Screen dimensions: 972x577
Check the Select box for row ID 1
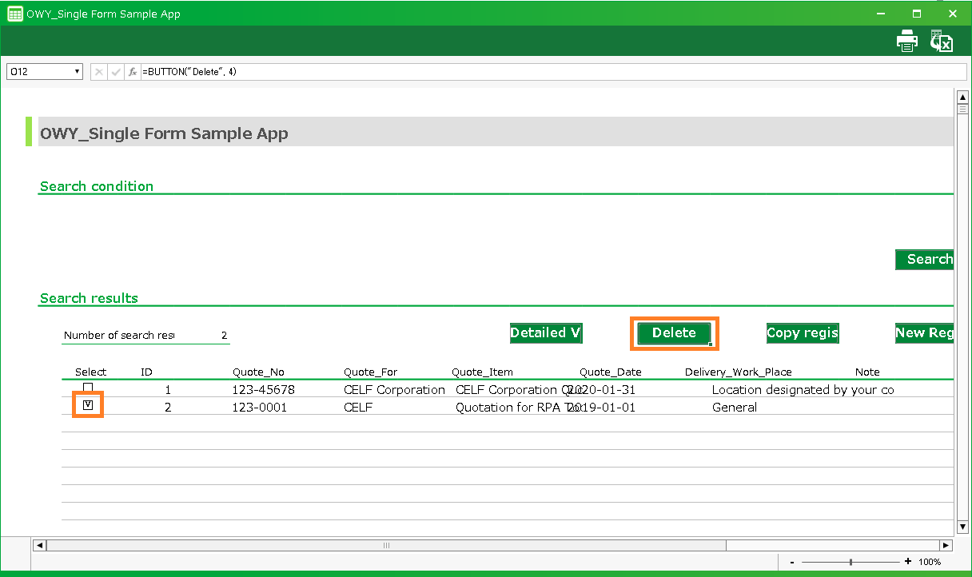(x=88, y=388)
